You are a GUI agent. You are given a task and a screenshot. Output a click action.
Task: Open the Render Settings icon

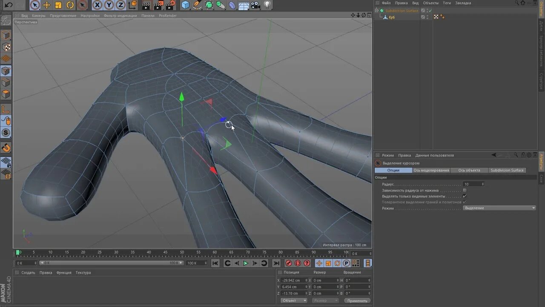click(x=170, y=5)
